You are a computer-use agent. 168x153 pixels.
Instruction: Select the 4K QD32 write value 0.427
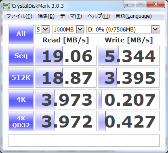coord(129,121)
